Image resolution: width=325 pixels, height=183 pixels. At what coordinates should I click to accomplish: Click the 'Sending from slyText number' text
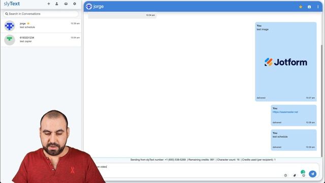[x=158, y=160]
